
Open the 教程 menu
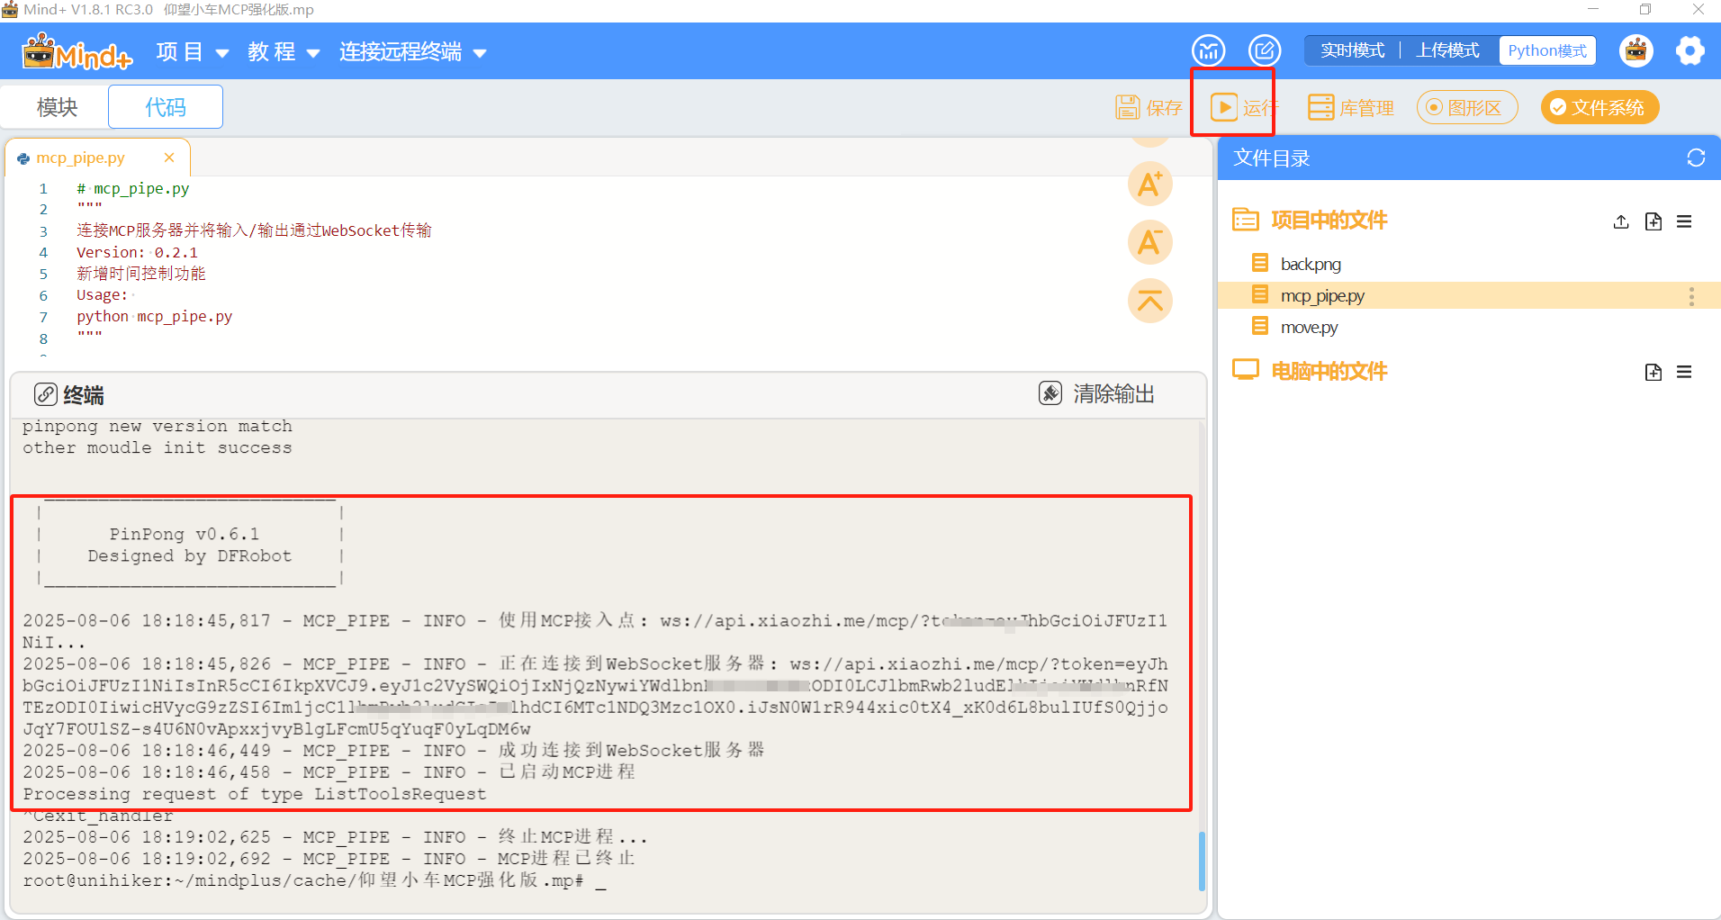tap(284, 52)
